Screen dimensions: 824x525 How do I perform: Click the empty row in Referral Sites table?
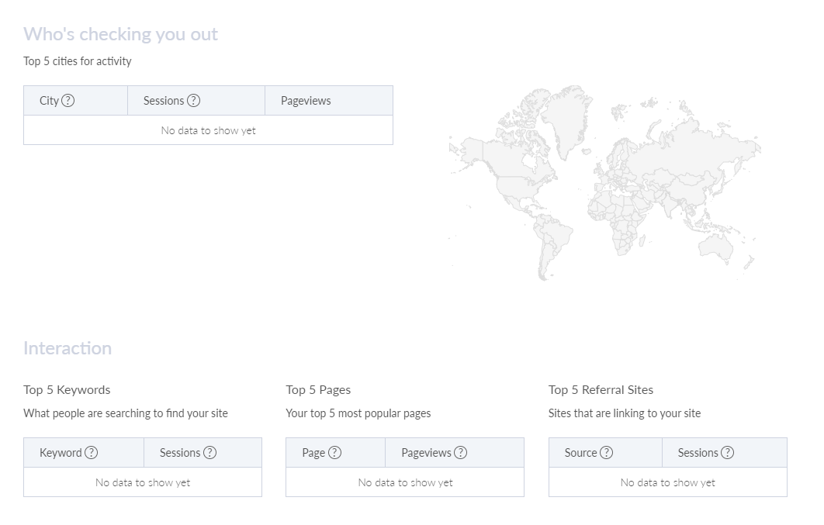(667, 482)
